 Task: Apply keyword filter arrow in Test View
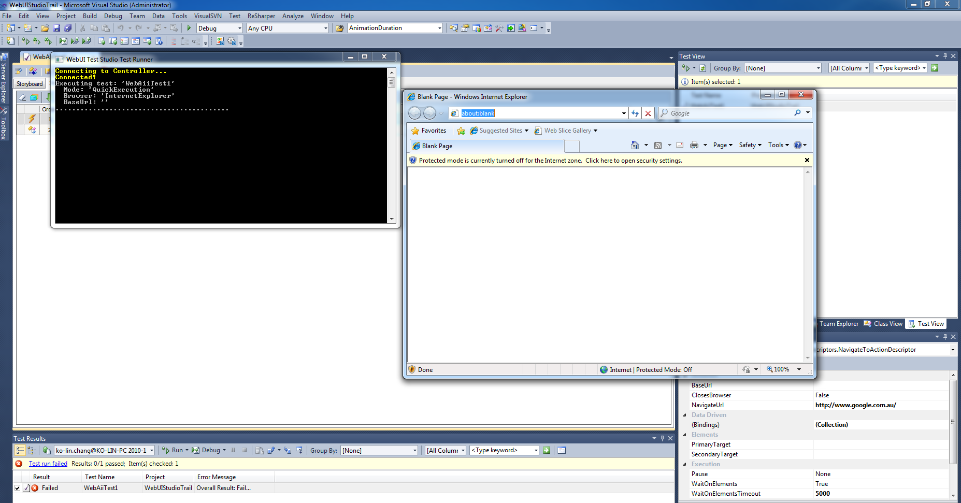(x=935, y=68)
